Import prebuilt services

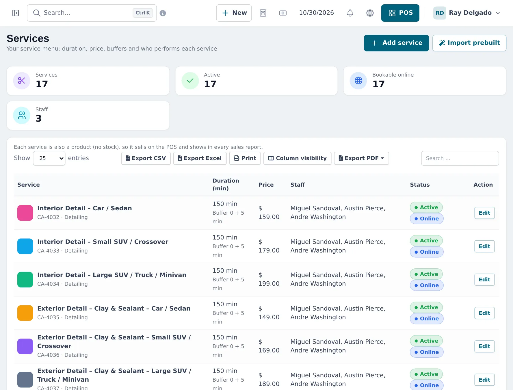[x=469, y=43]
